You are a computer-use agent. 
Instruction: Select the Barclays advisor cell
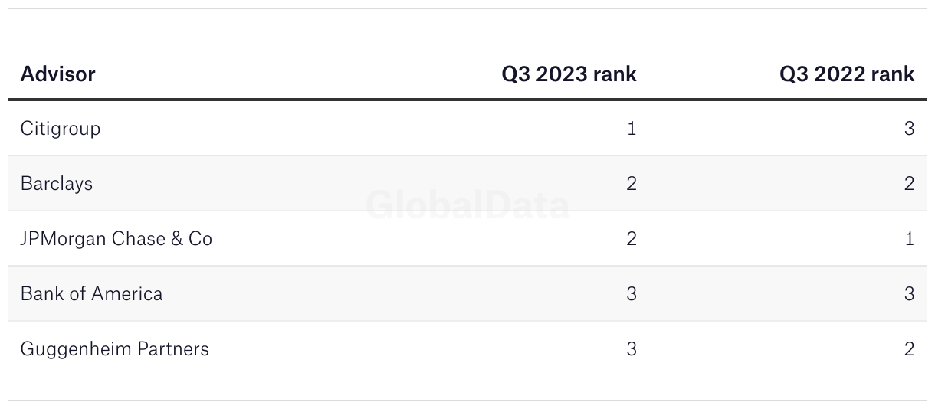pyautogui.click(x=57, y=184)
